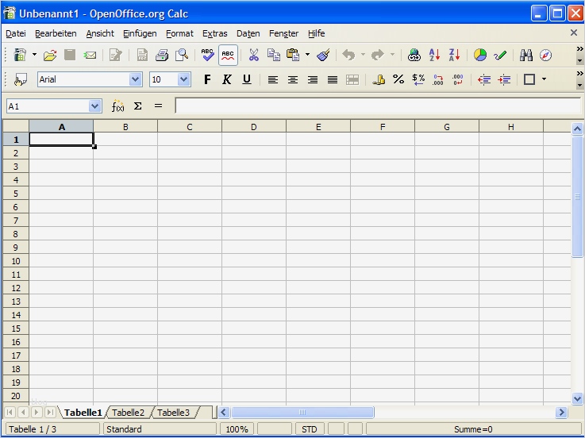Click the Edit File icon
This screenshot has height=438, width=585.
[x=116, y=56]
